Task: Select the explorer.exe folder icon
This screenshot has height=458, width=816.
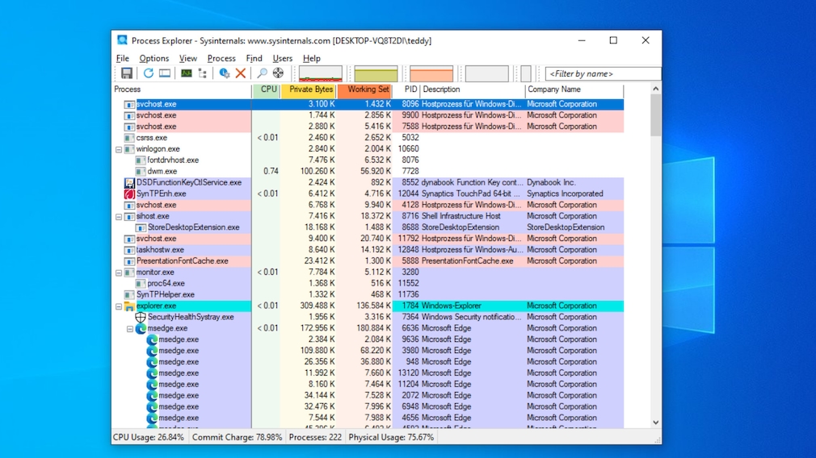Action: pos(129,306)
